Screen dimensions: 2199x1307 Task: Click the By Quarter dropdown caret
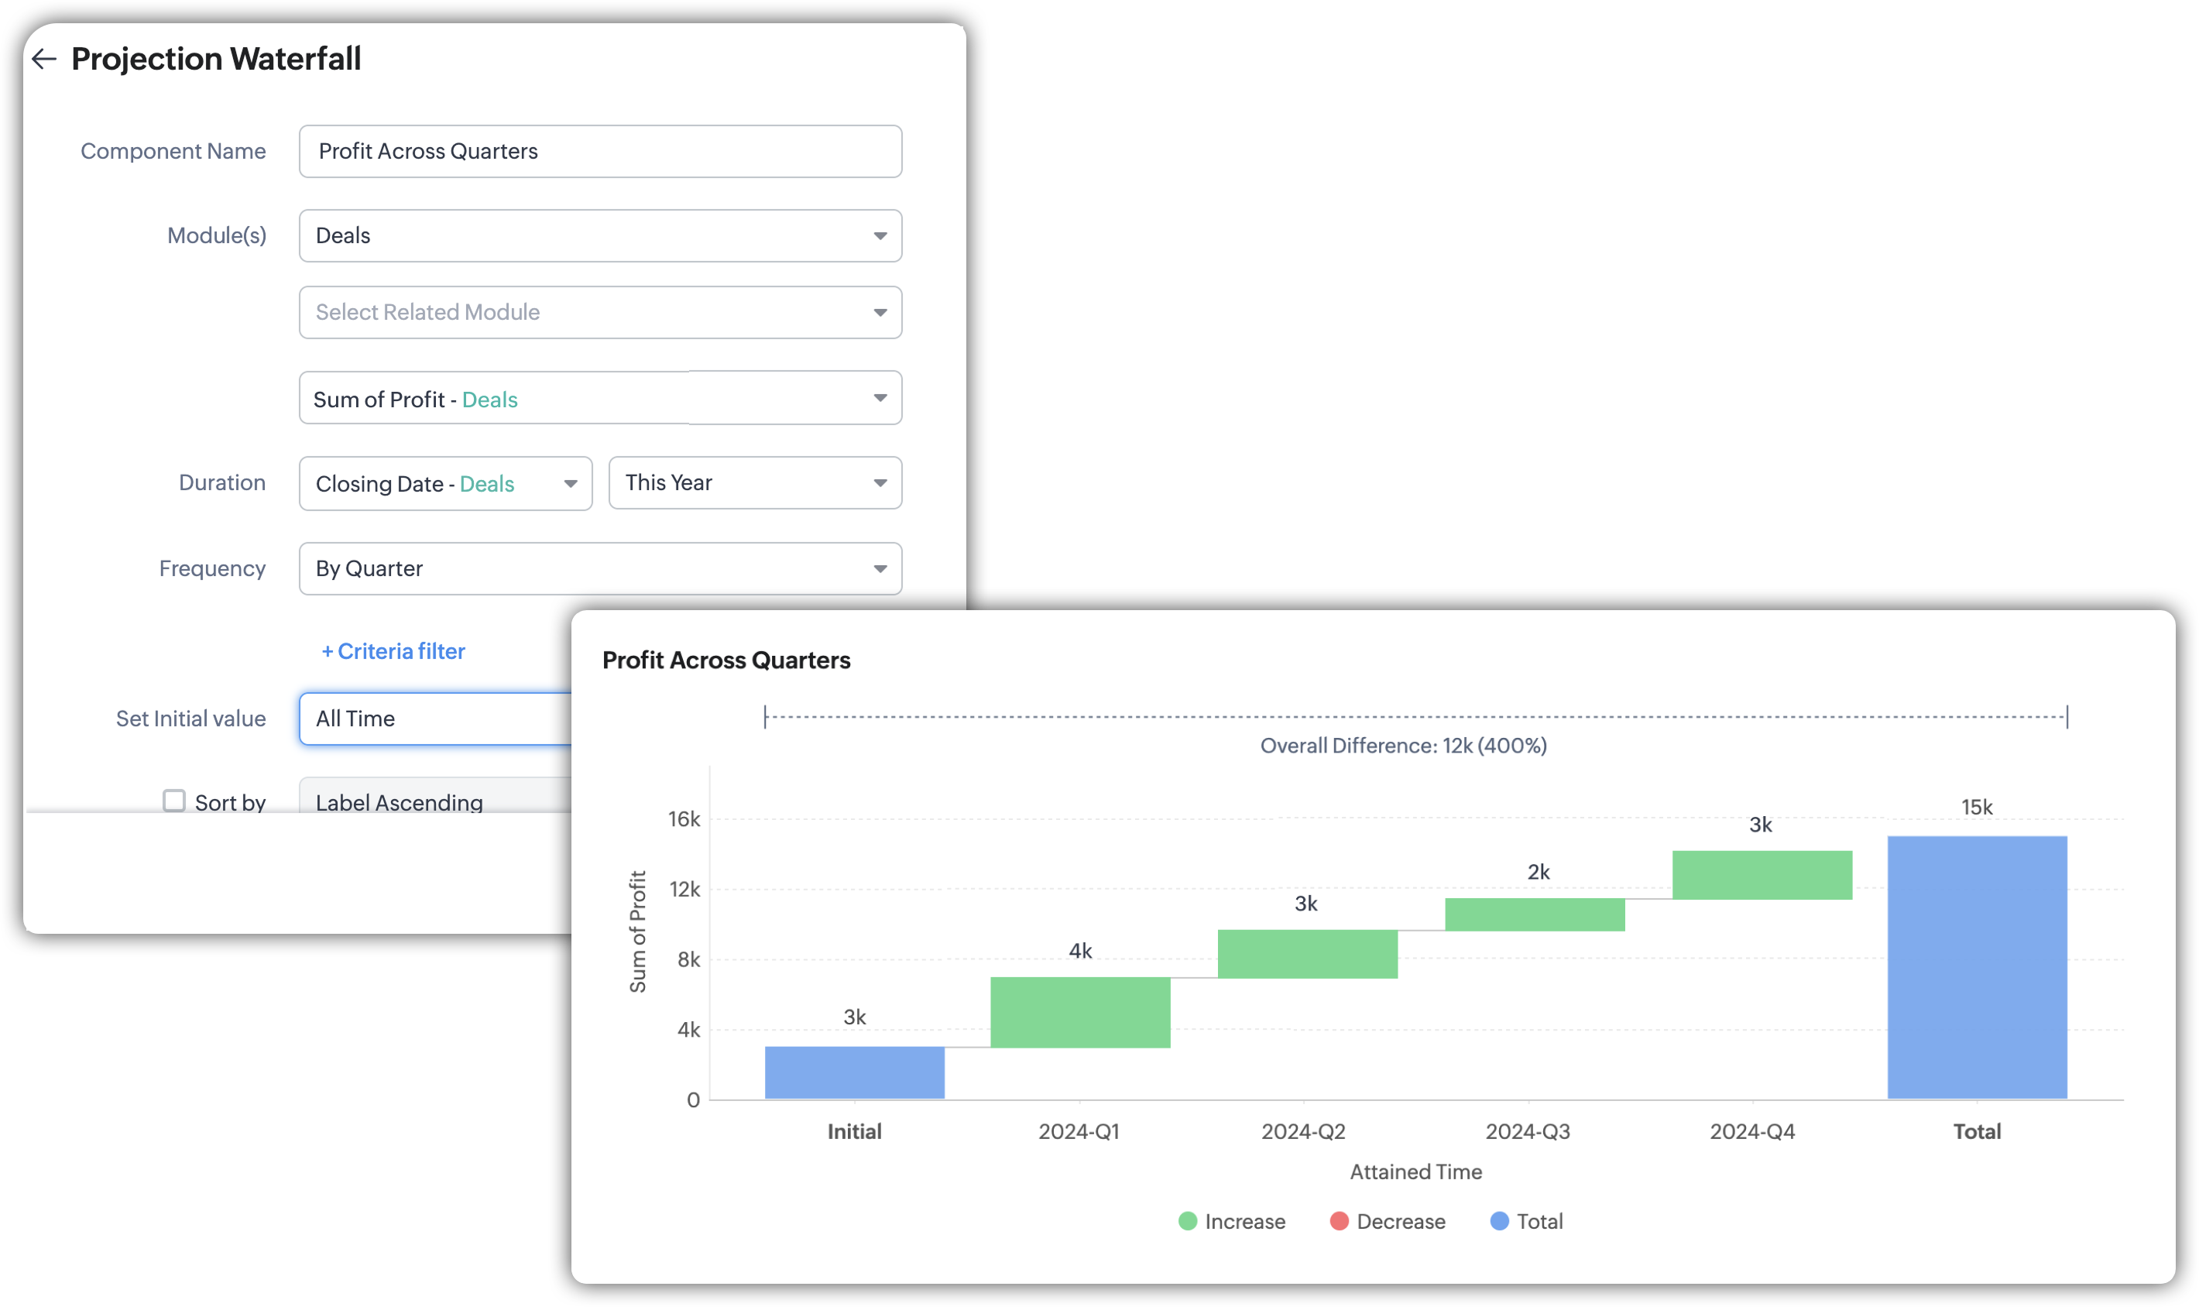(879, 569)
